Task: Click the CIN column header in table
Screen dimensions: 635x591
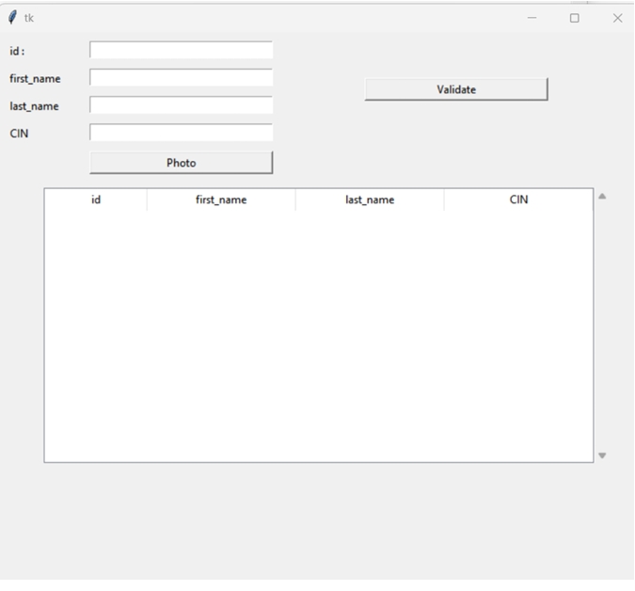Action: tap(518, 200)
